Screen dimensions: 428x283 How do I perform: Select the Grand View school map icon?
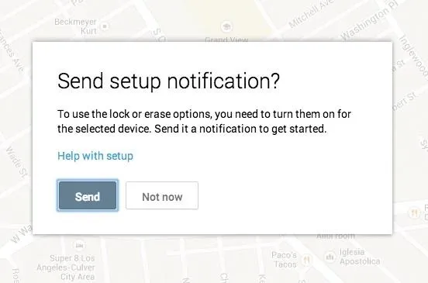(x=226, y=26)
